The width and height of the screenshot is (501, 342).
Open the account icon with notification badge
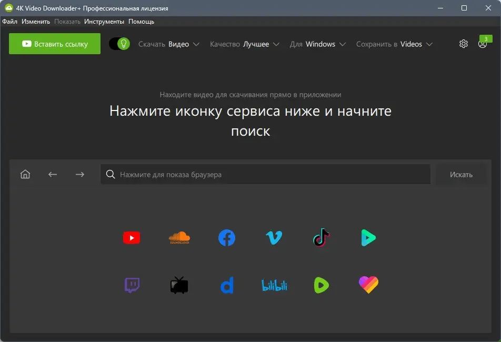pyautogui.click(x=483, y=44)
